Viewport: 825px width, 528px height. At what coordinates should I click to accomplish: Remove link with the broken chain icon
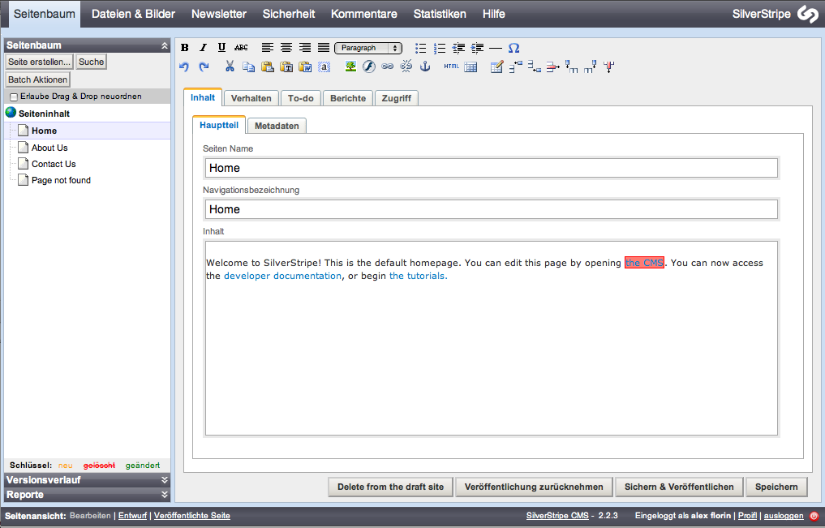click(406, 67)
